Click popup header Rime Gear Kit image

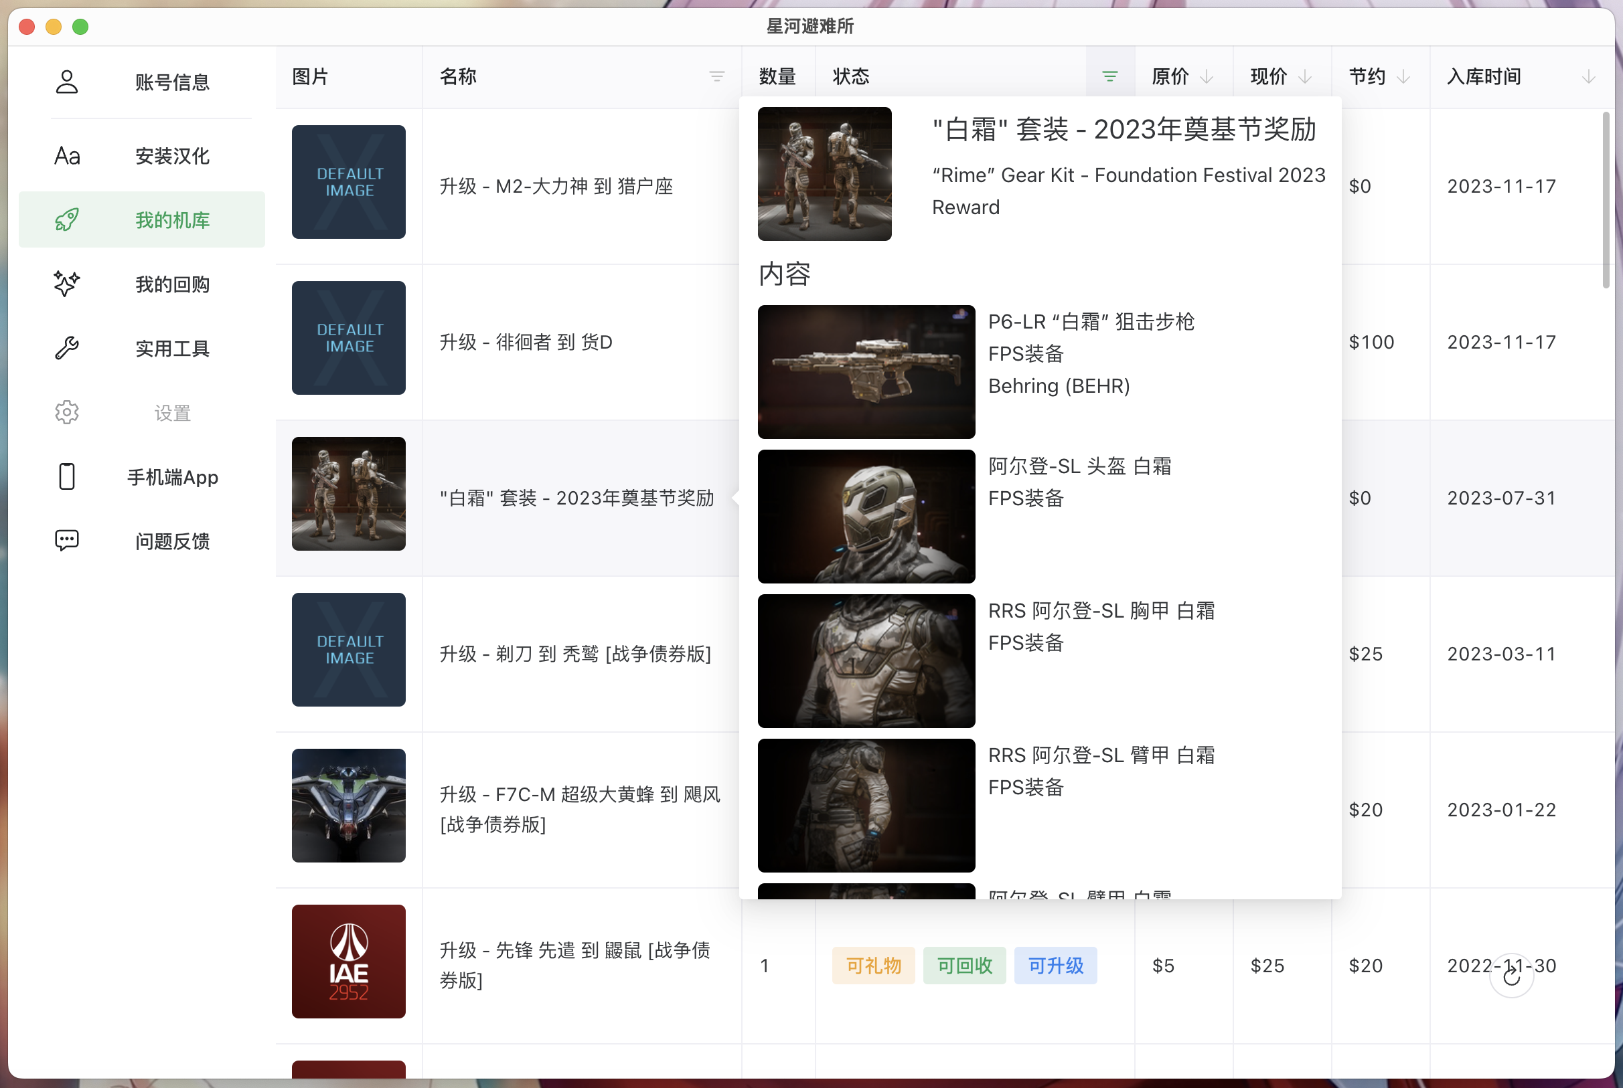[x=825, y=173]
